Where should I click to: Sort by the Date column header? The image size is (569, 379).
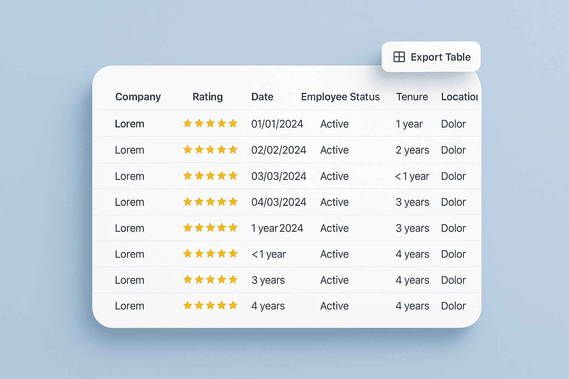click(x=262, y=97)
